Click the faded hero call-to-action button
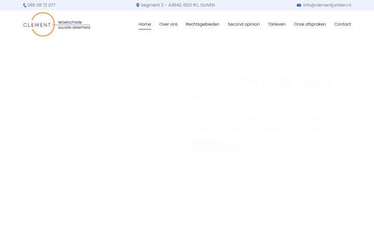Screen dimensions: 374x233 coord(219,144)
